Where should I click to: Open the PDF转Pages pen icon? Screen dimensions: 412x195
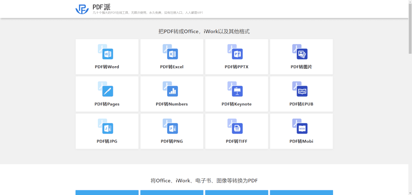[x=106, y=89]
